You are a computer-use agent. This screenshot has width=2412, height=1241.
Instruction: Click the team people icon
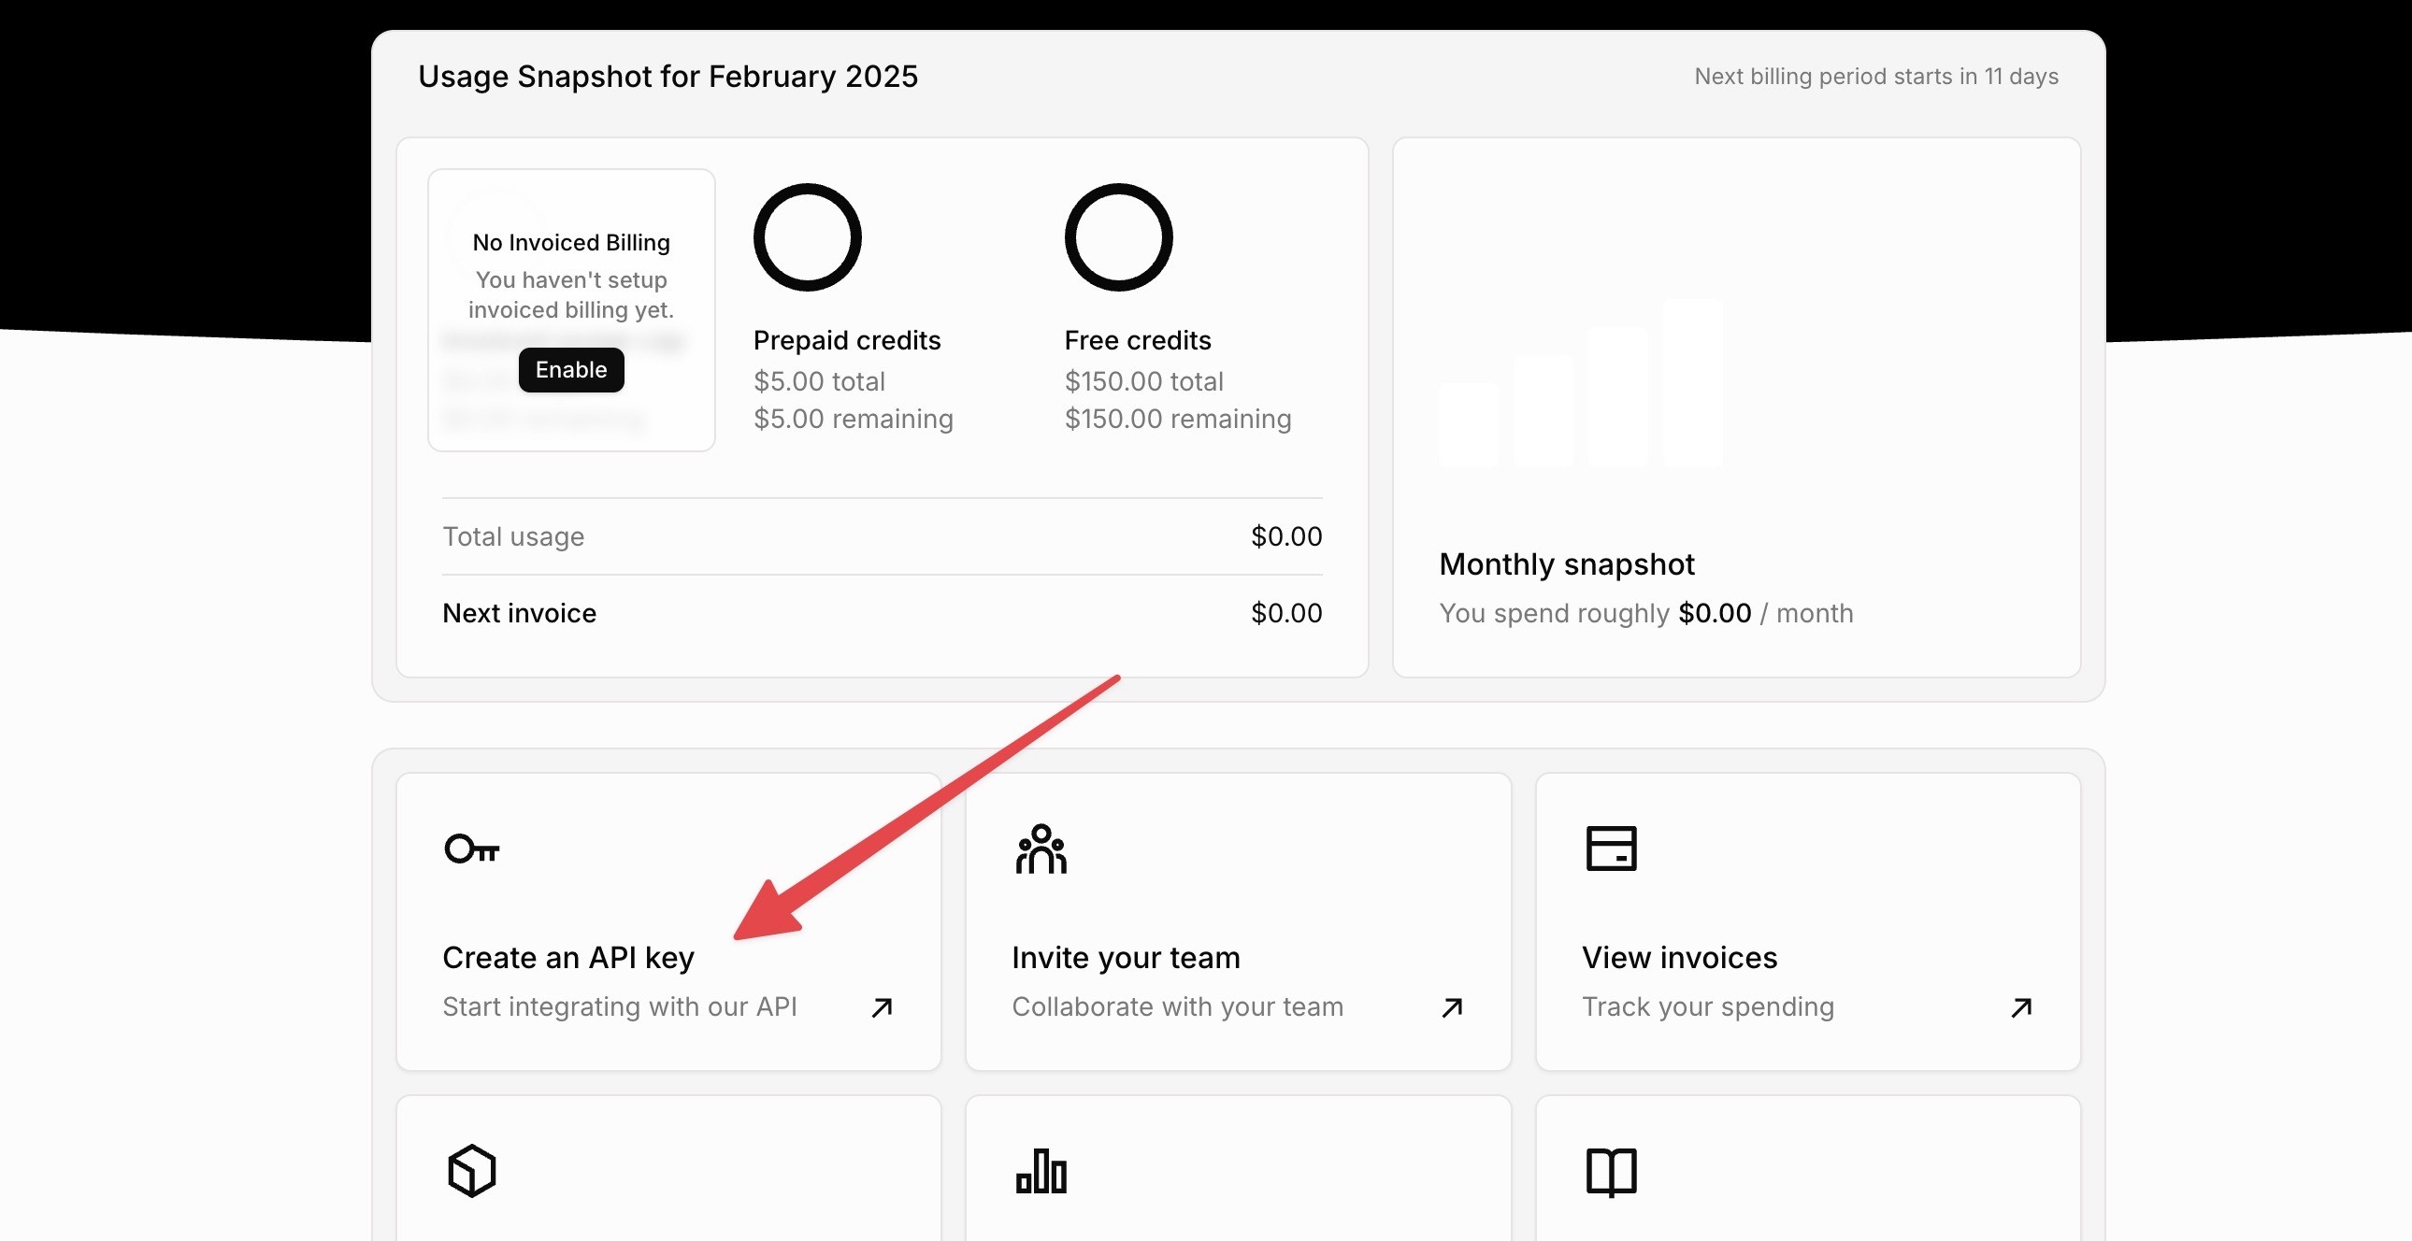coord(1041,849)
